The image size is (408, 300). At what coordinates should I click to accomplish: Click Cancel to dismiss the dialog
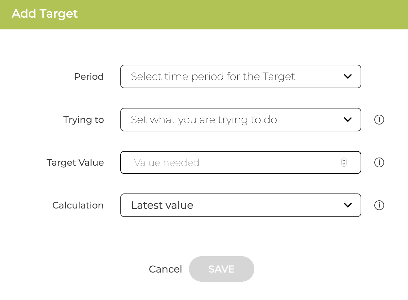pyautogui.click(x=165, y=269)
